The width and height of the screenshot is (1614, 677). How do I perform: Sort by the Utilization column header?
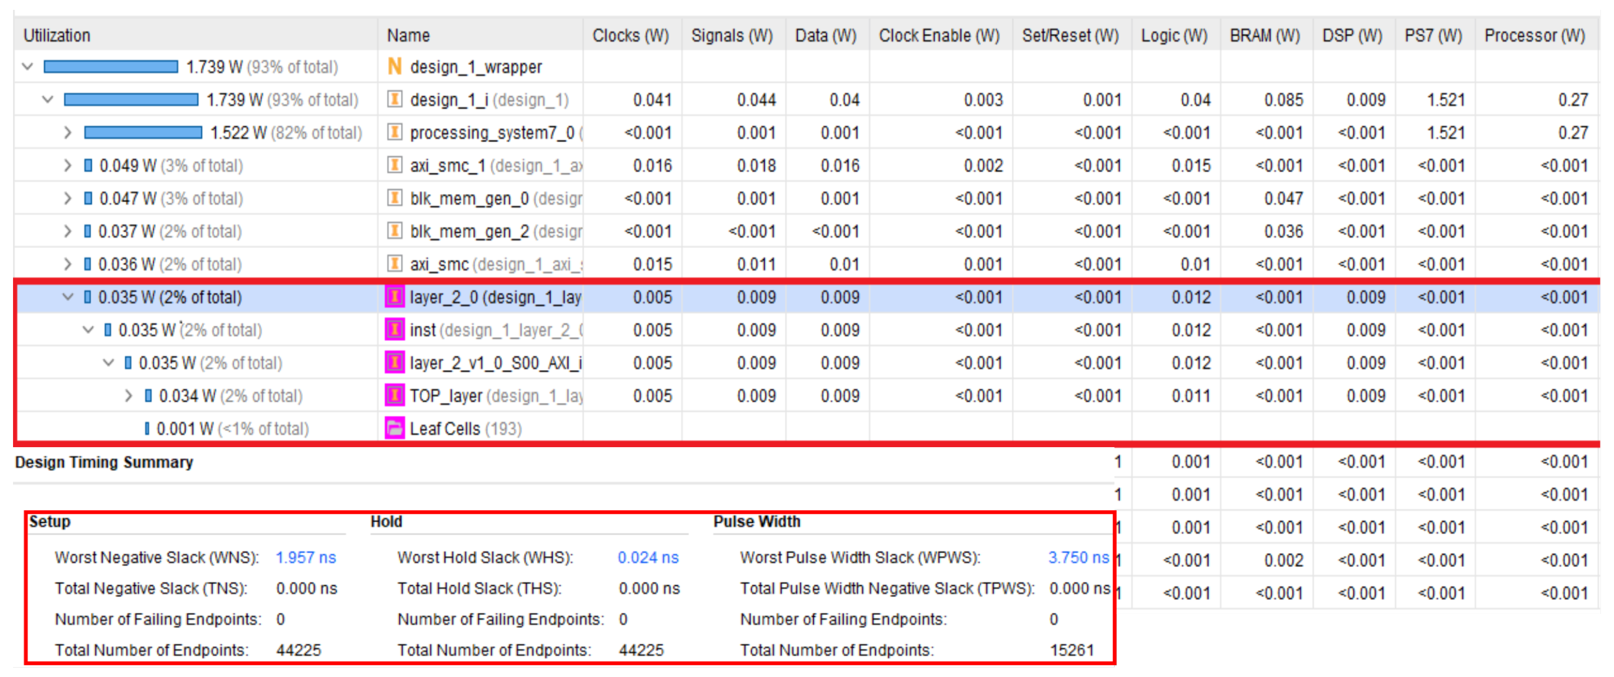(56, 35)
